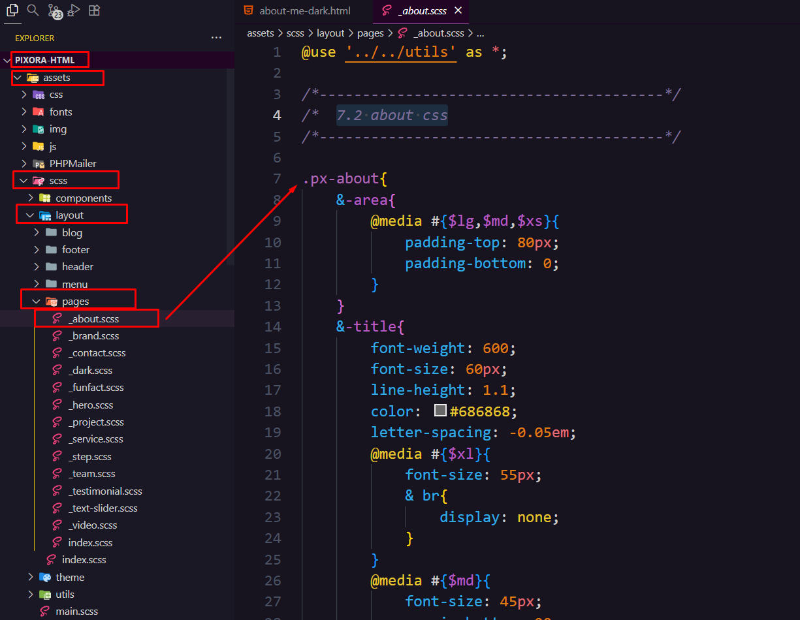The width and height of the screenshot is (800, 620).
Task: Close the _about.scss tab
Action: pos(458,10)
